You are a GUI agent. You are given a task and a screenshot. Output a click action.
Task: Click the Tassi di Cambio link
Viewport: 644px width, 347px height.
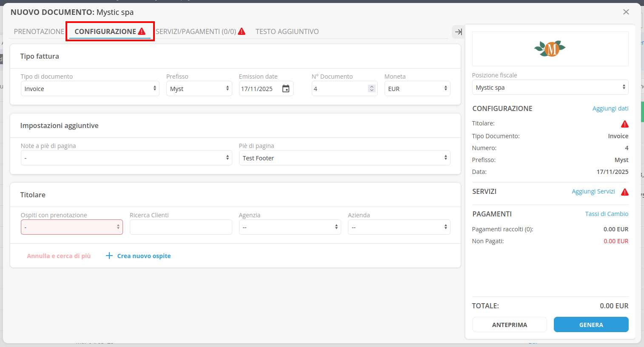(606, 214)
